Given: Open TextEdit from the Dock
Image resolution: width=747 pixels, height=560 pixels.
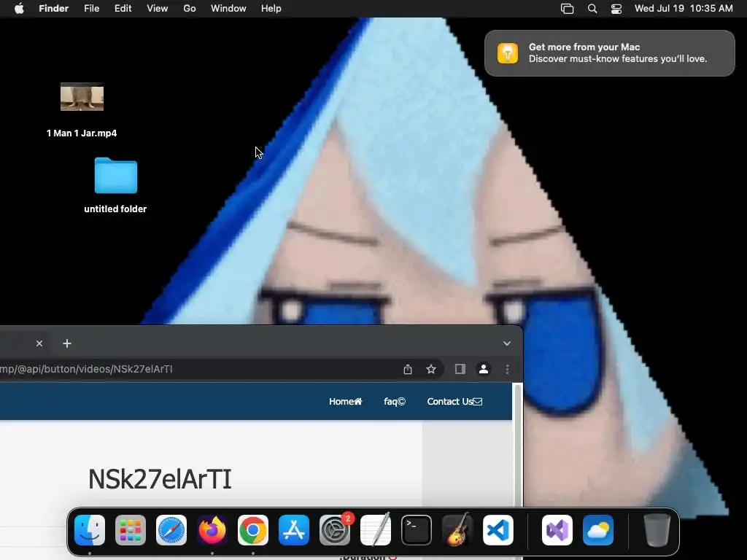Looking at the screenshot, I should click(376, 530).
